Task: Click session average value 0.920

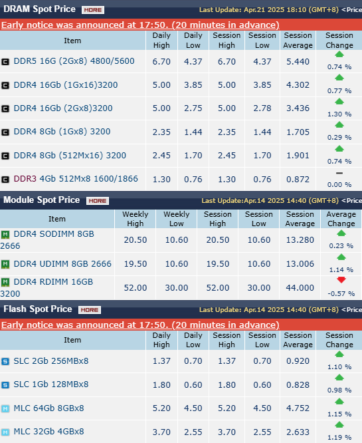Action: tap(298, 361)
